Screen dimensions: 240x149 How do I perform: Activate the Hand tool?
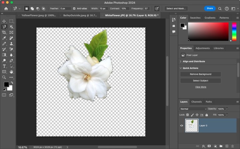[x=11, y=72]
